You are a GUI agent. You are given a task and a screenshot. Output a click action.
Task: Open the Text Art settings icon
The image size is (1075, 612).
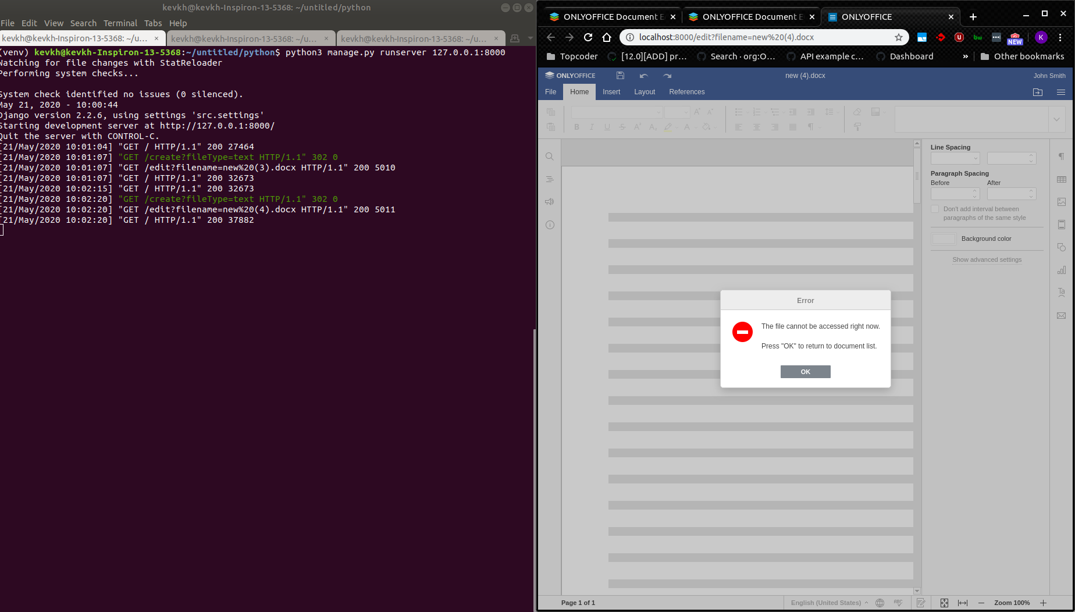(x=1062, y=292)
